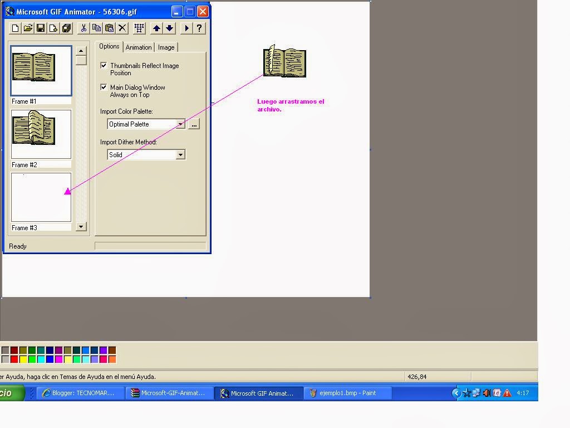Click the star tray icon
Viewport: 570px width, 428px height.
(x=467, y=393)
